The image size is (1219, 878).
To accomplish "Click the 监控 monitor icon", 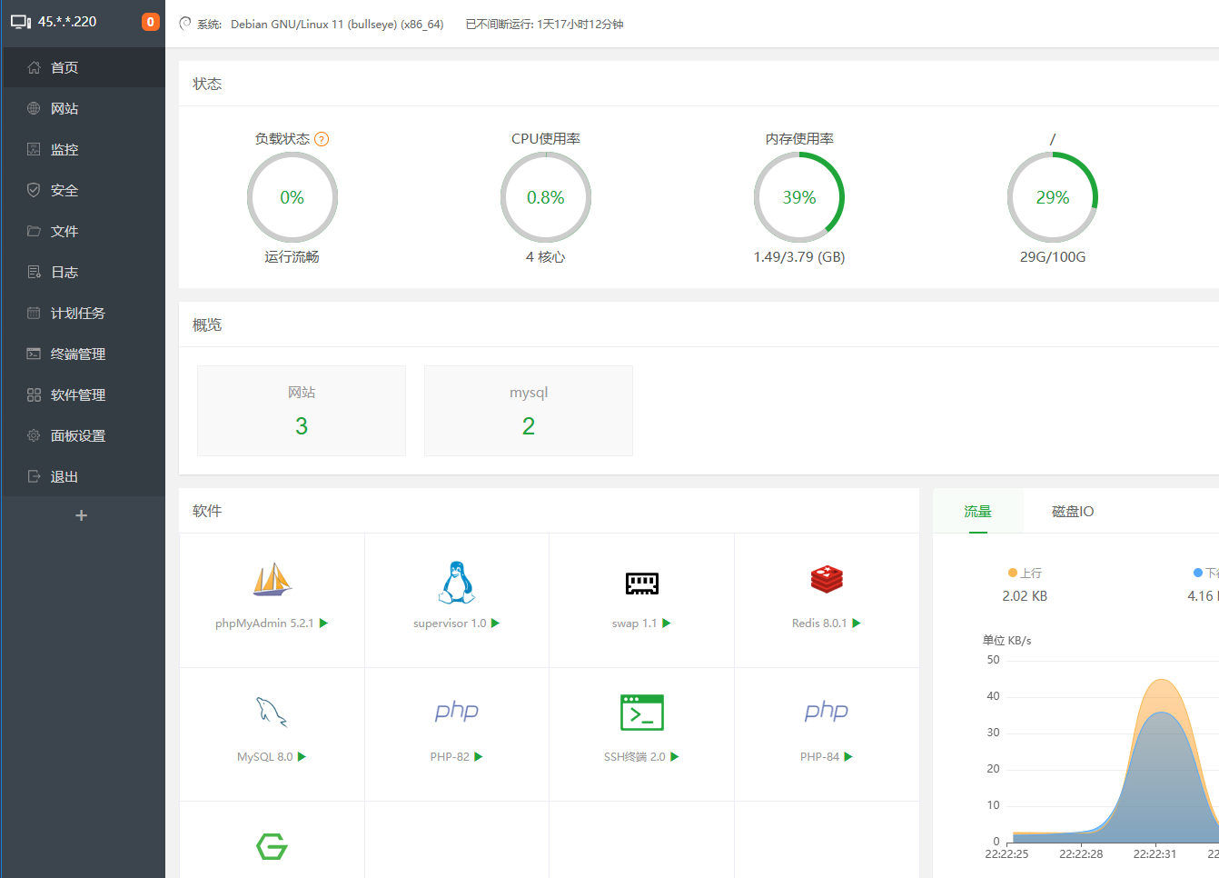I will [34, 149].
